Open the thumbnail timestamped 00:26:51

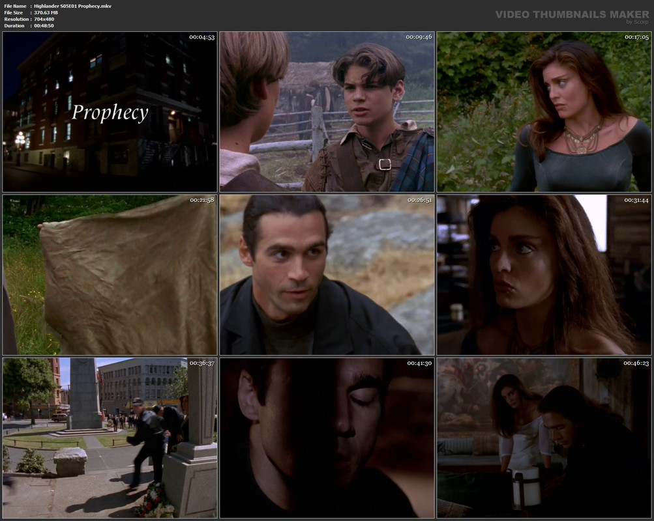pyautogui.click(x=327, y=275)
